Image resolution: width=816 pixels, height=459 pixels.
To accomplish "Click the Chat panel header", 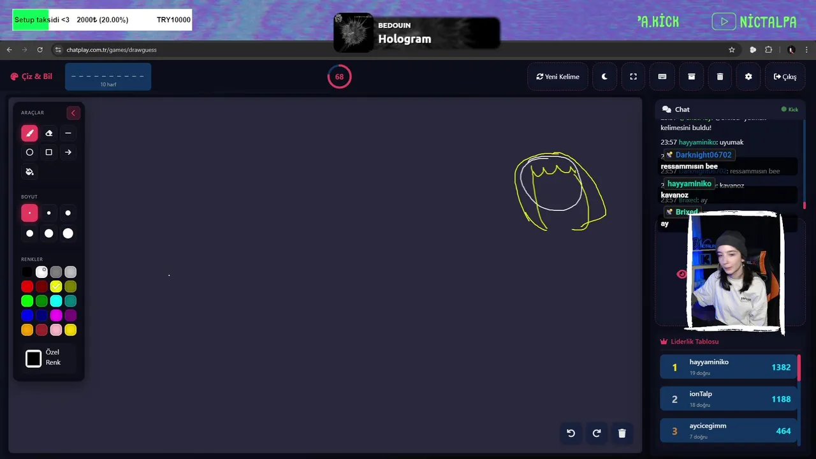I will (x=730, y=109).
